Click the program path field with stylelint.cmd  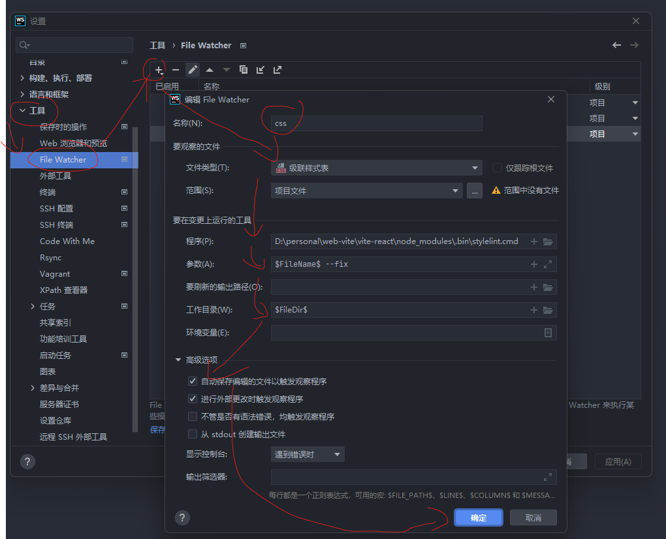(x=414, y=241)
